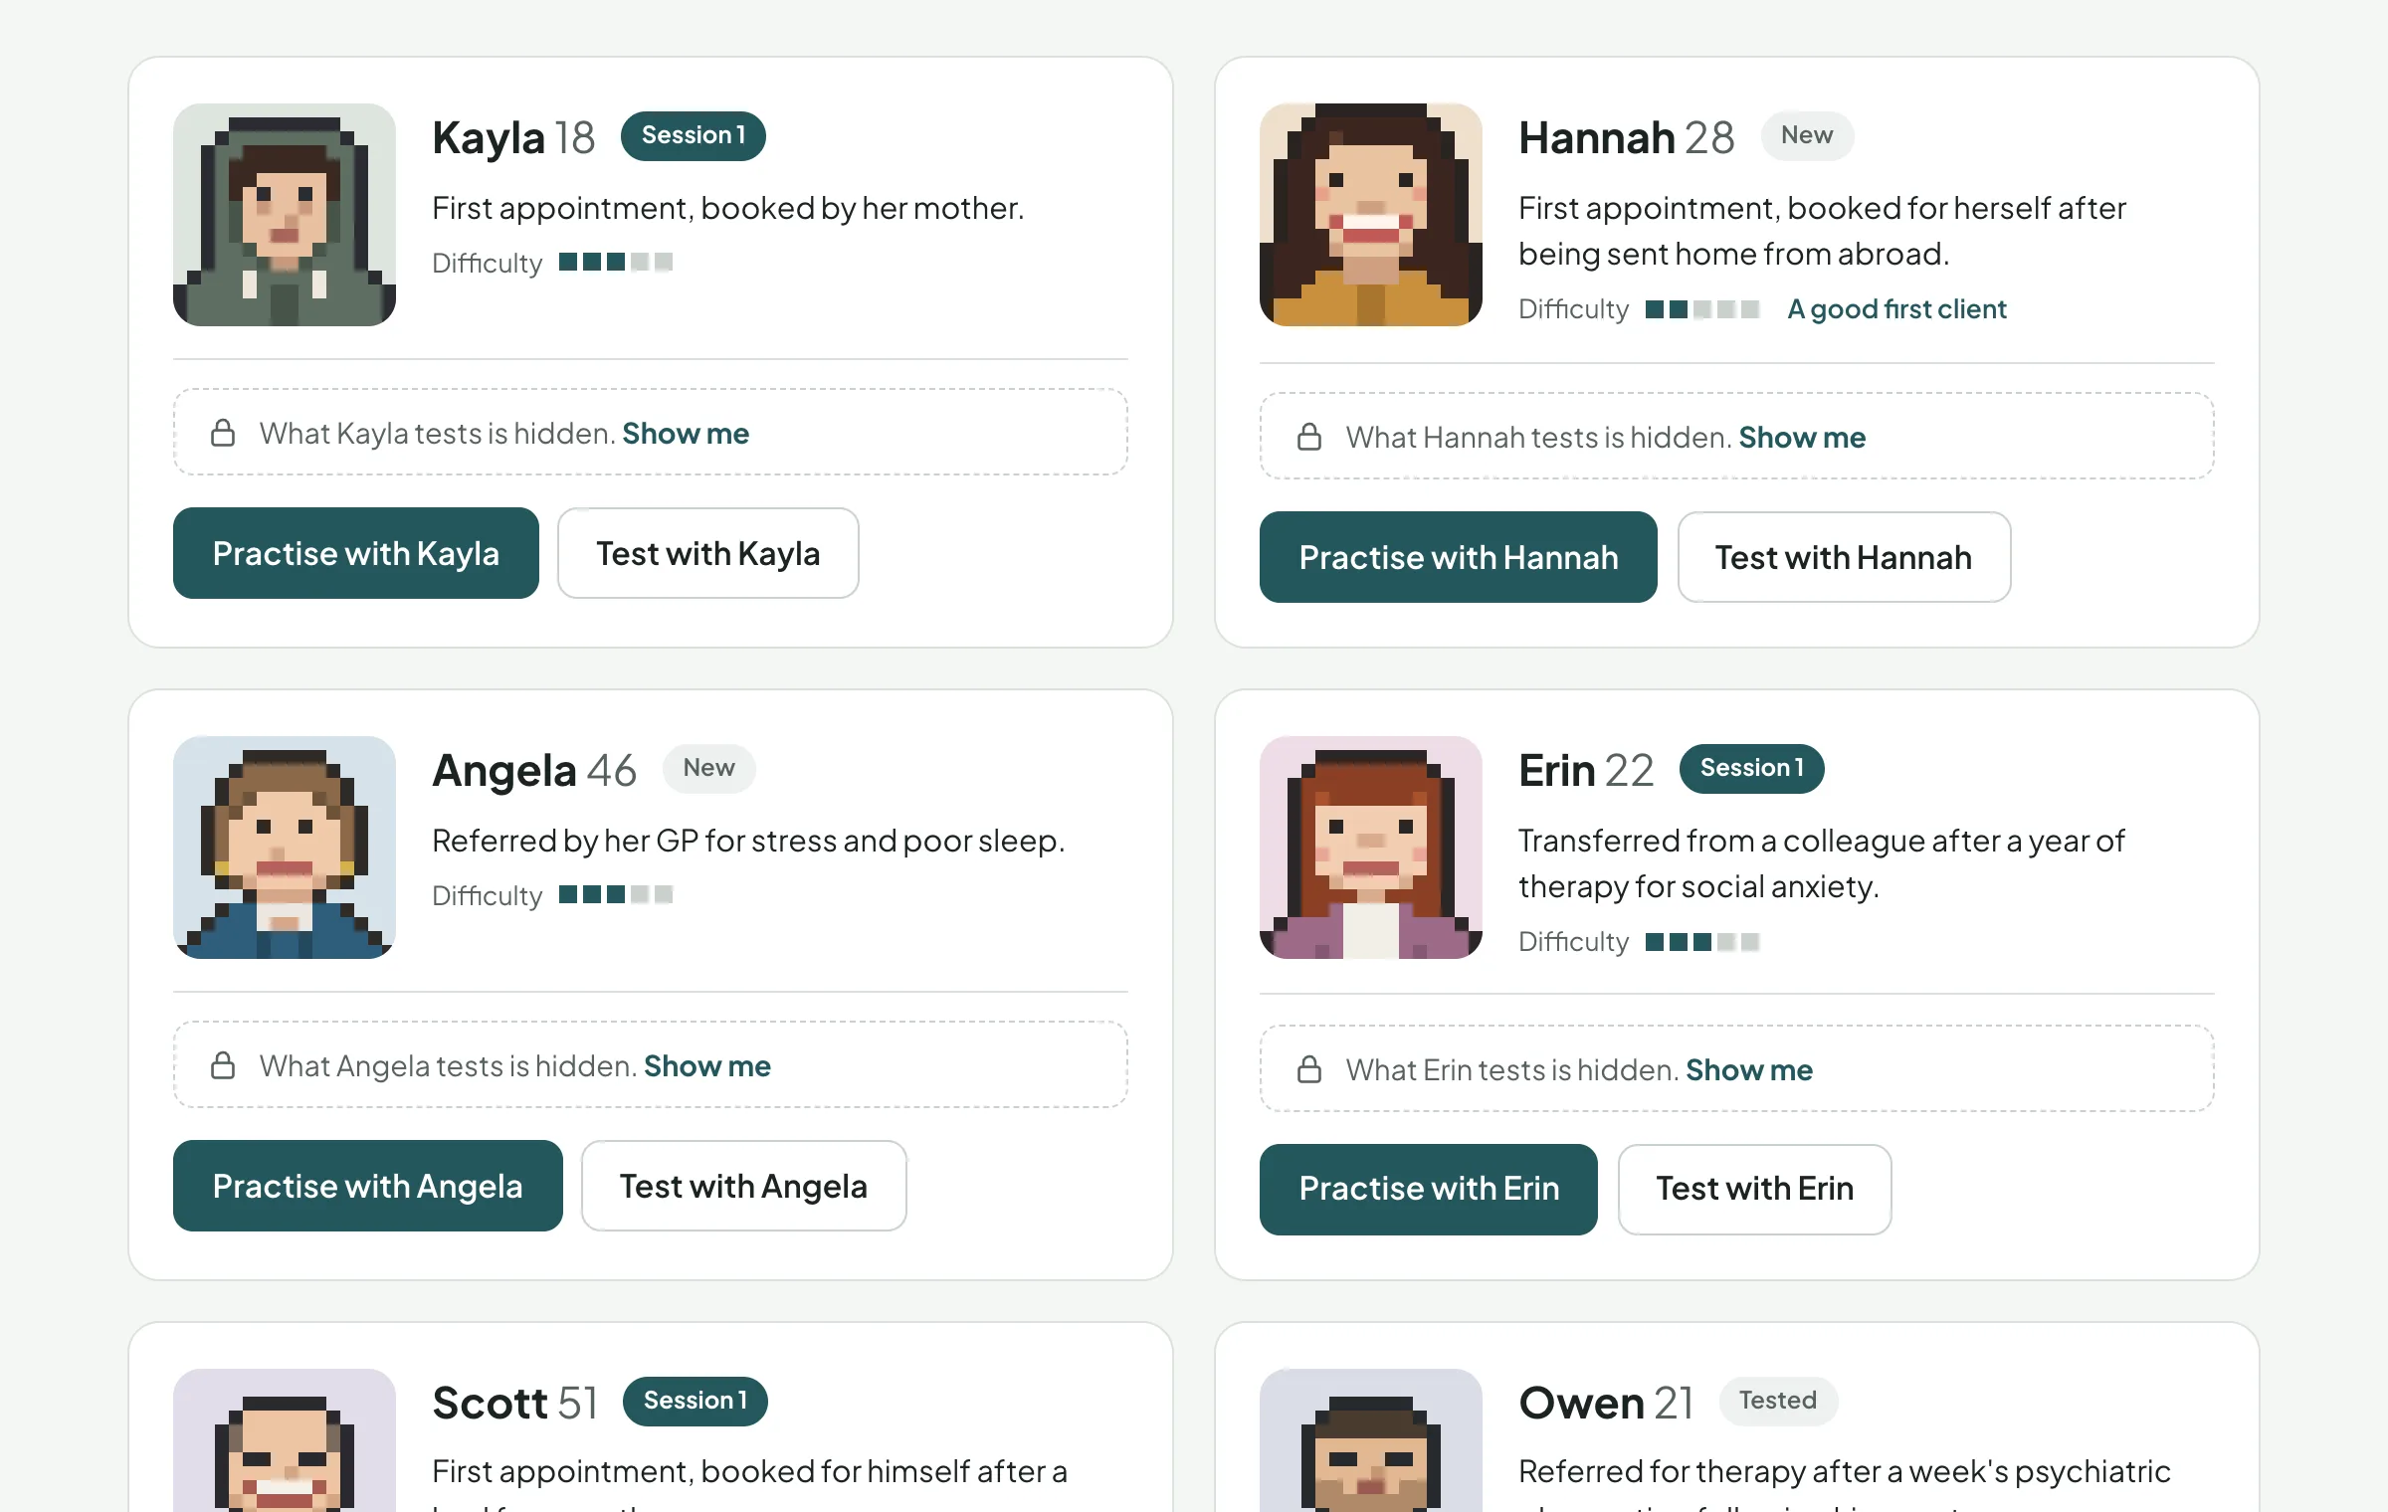2388x1512 pixels.
Task: Start Practise with Erin
Action: tap(1429, 1190)
